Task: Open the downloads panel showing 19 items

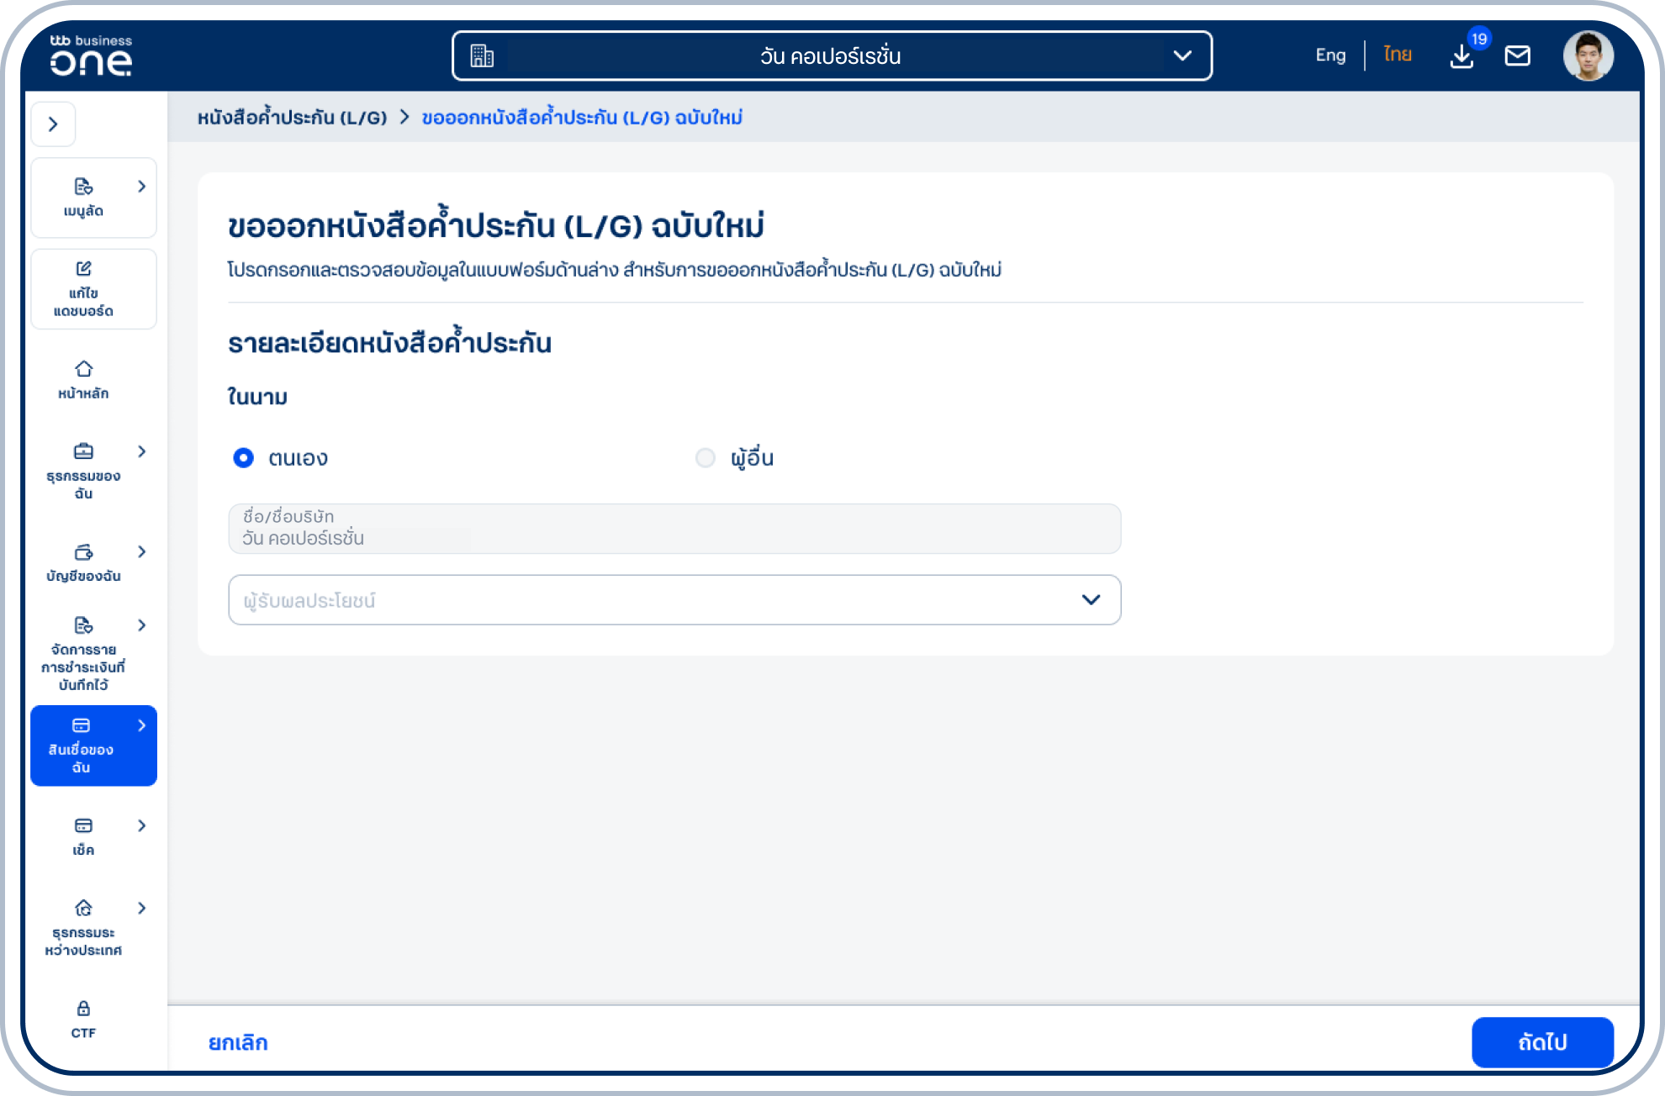Action: (1461, 55)
